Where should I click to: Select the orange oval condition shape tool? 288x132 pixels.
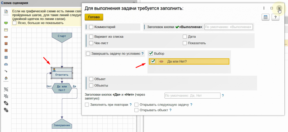tap(6, 37)
